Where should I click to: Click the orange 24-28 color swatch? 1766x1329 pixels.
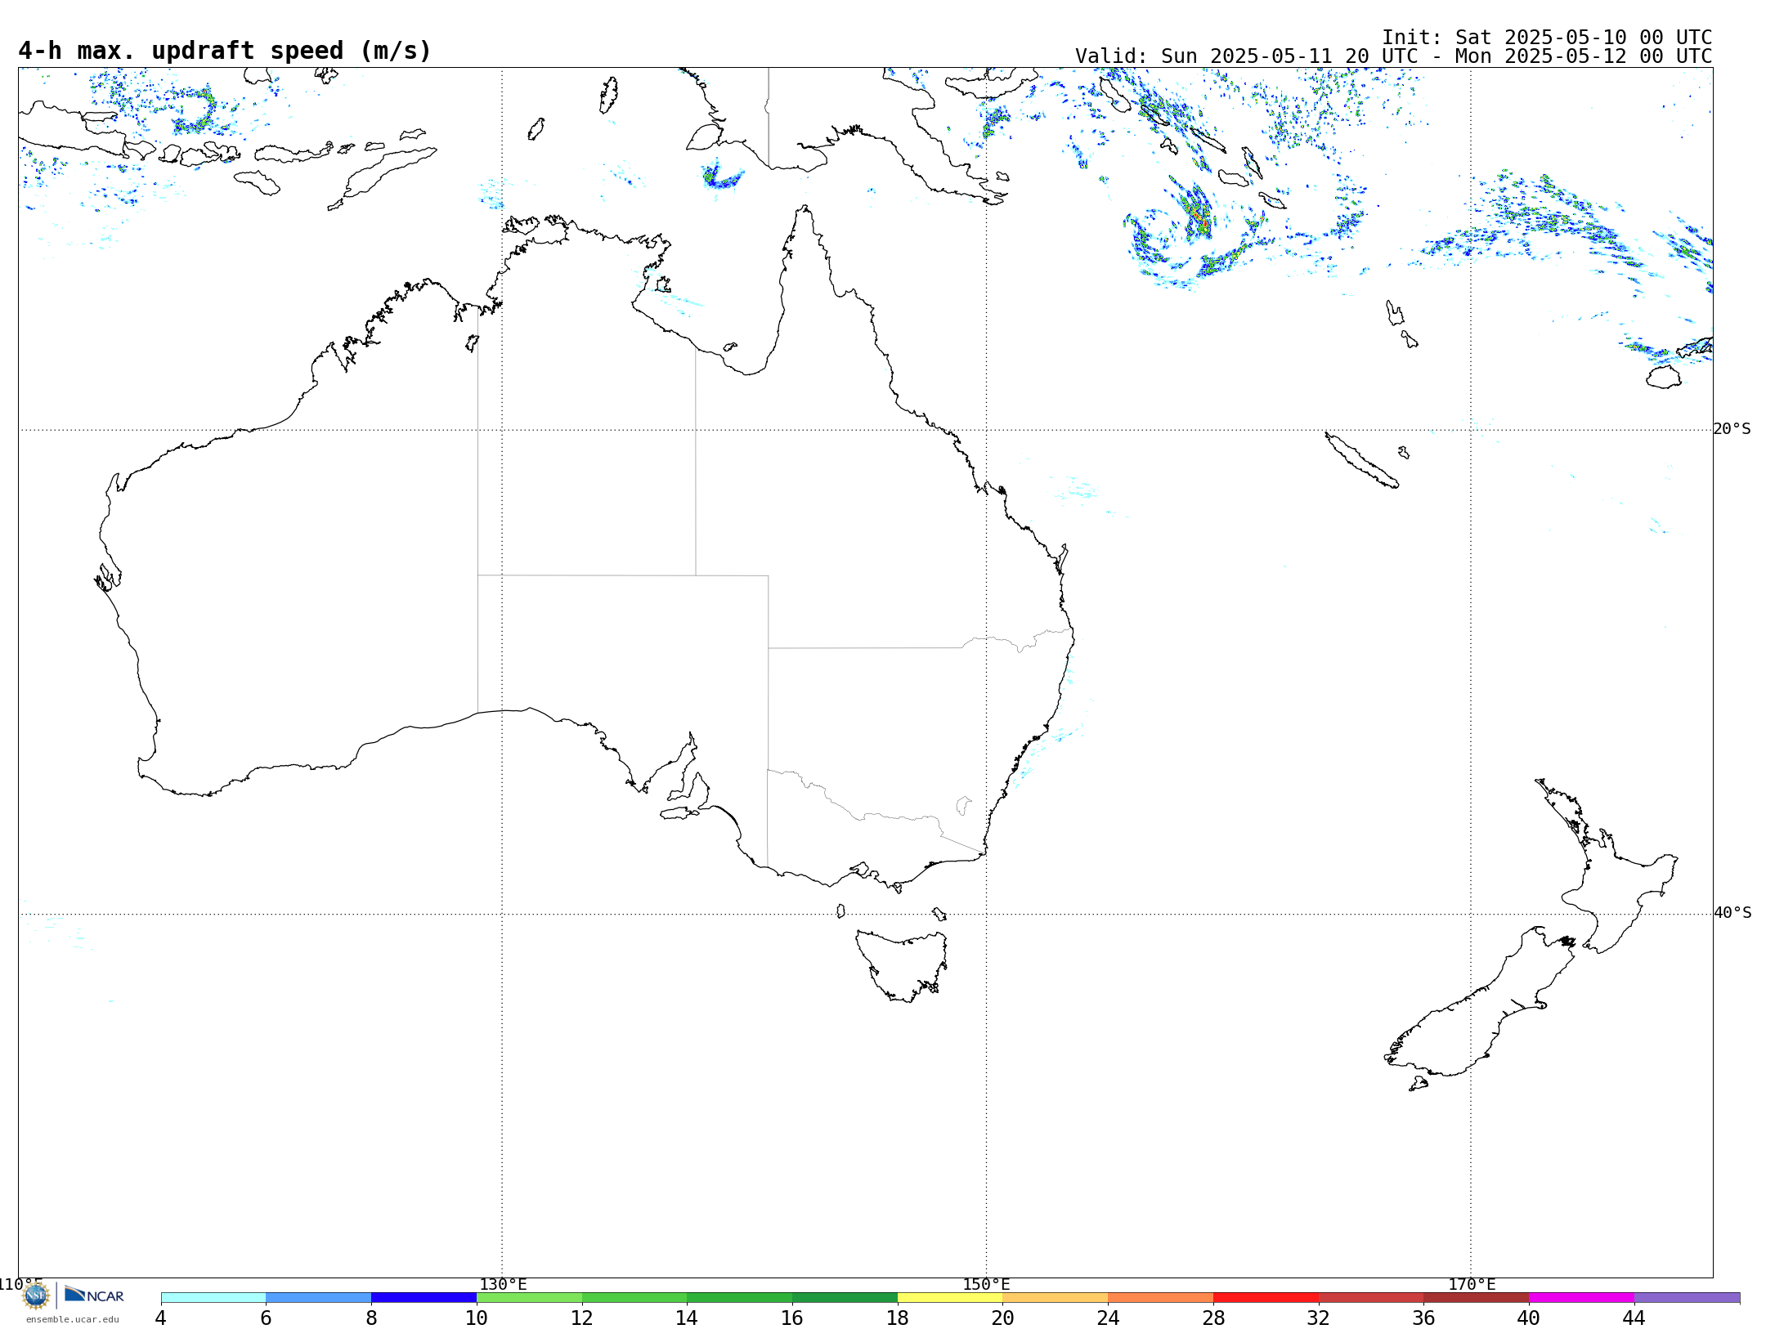coord(1161,1297)
